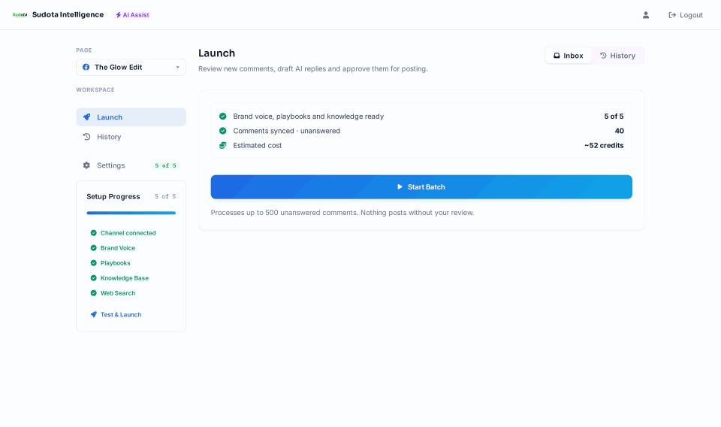The height and width of the screenshot is (427, 721).
Task: Open the user profile icon
Action: point(646,15)
